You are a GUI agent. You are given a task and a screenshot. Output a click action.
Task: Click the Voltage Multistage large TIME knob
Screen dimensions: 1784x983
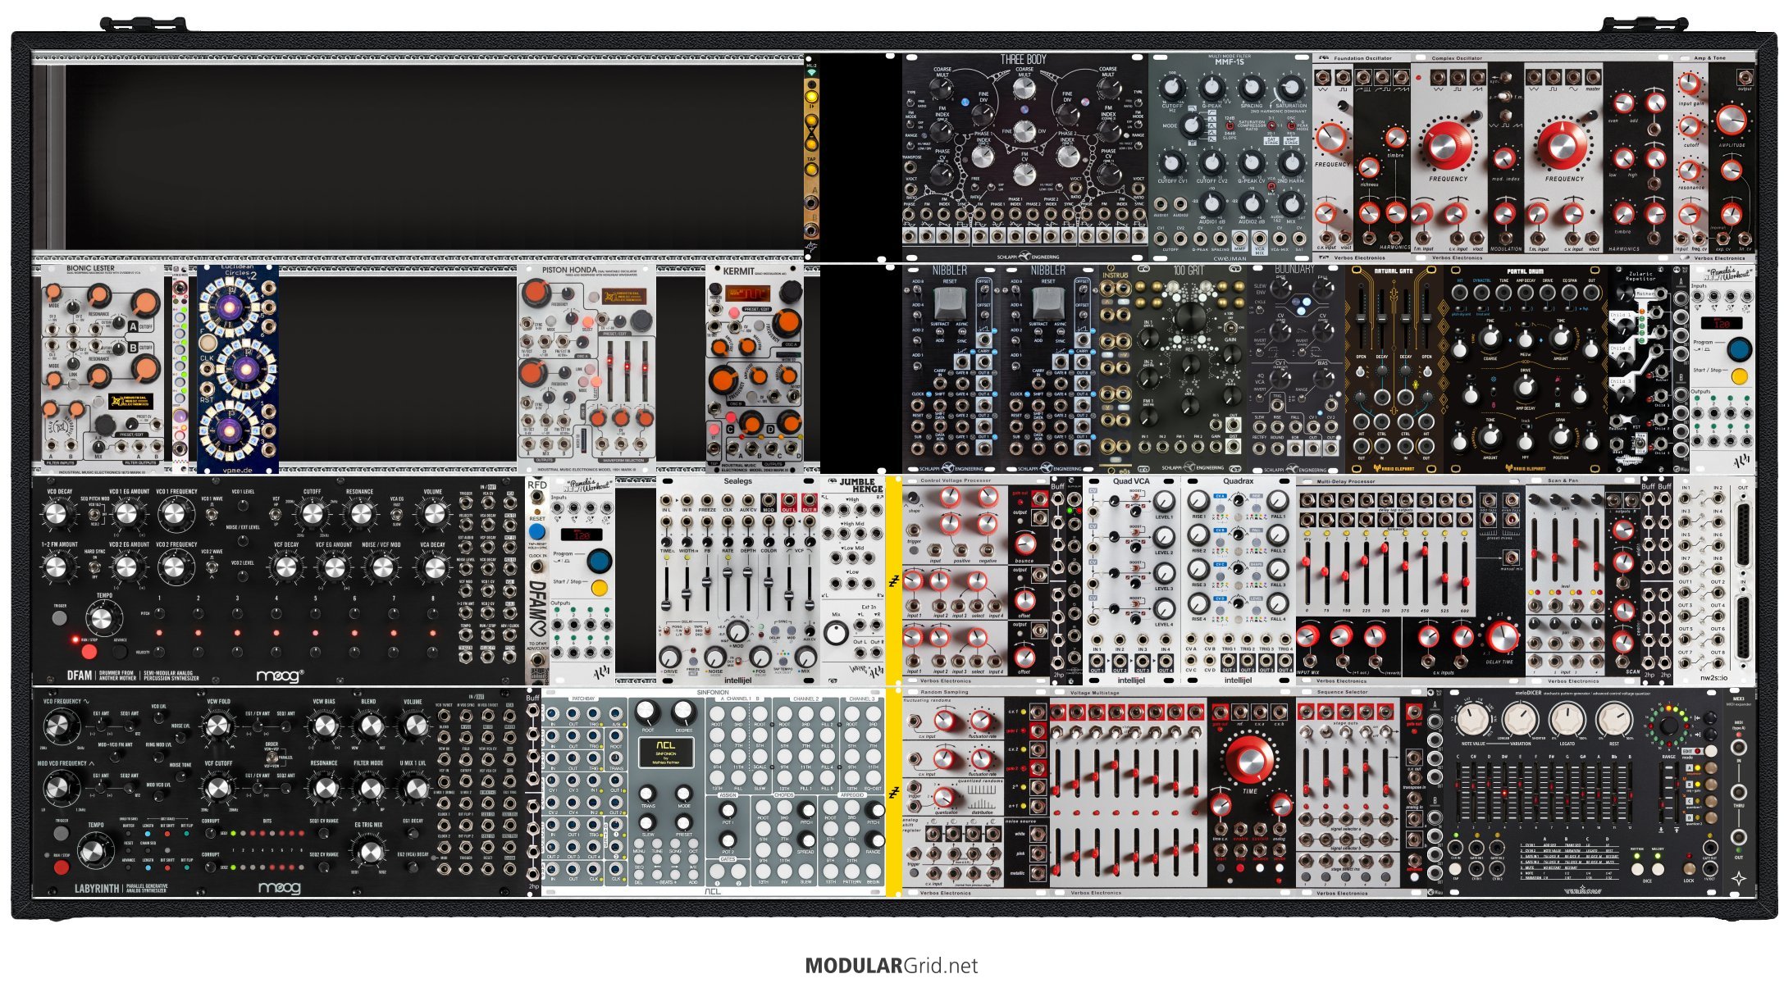pyautogui.click(x=1249, y=758)
